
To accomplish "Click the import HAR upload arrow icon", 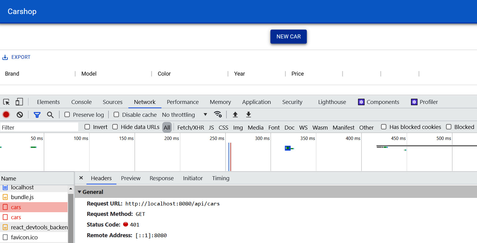I will point(235,114).
